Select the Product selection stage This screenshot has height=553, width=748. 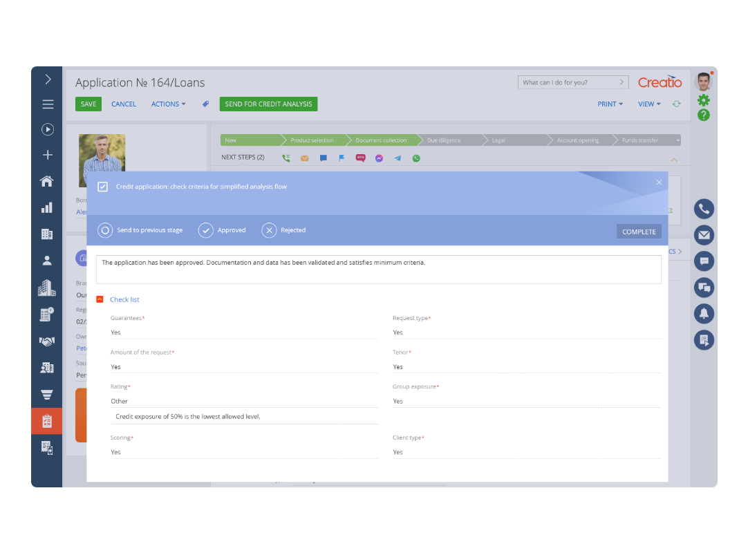click(x=315, y=140)
